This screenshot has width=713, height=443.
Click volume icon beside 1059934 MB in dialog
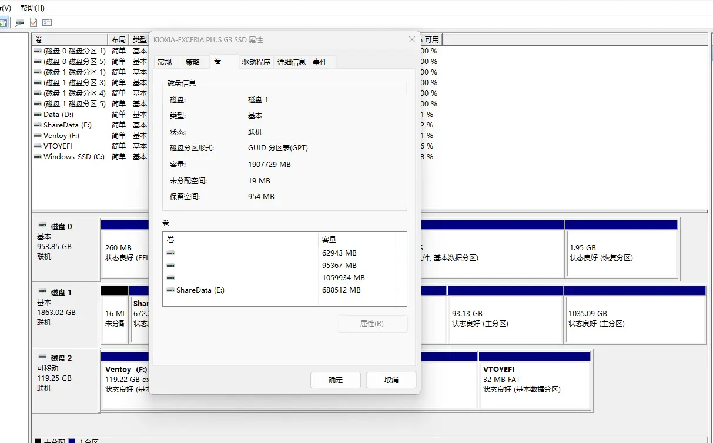tap(170, 278)
